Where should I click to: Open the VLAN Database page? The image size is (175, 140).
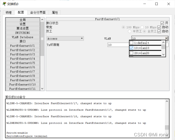coord(23,37)
